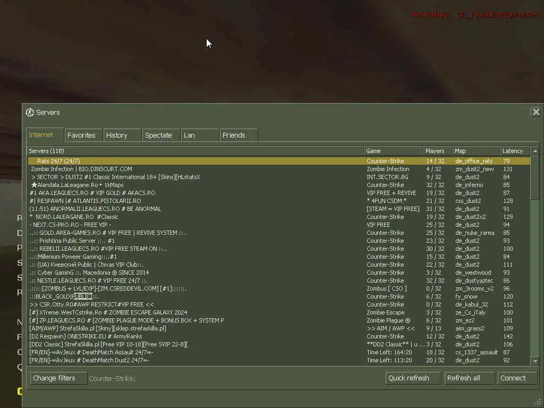
Task: Select Zombie Infection | BIO.DINSCURT.COM server
Action: point(279,169)
